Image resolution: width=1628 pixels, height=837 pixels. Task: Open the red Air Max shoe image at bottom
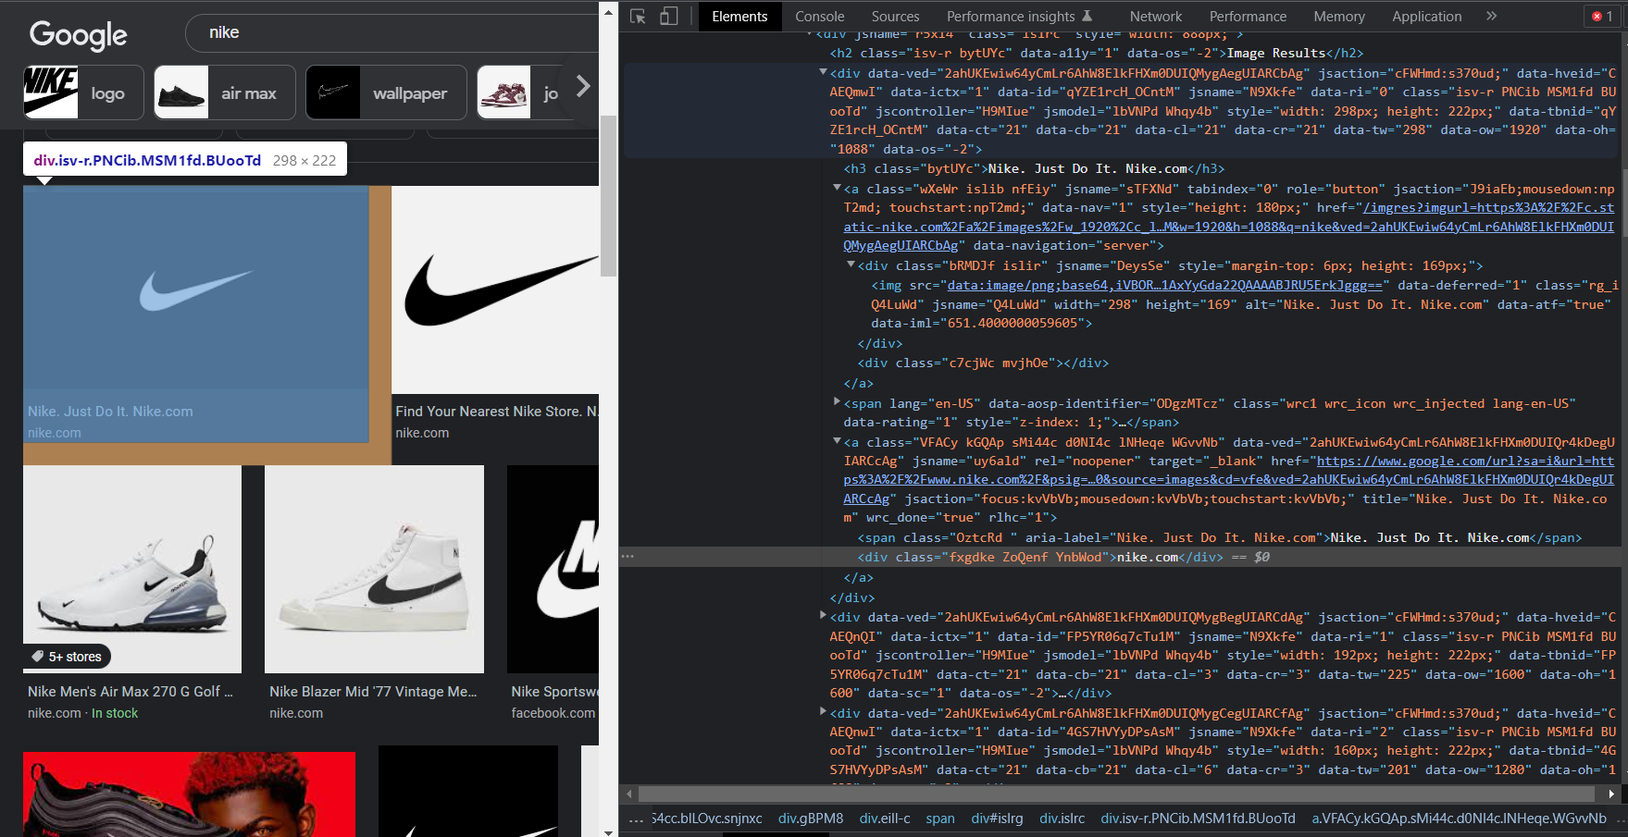click(x=189, y=794)
